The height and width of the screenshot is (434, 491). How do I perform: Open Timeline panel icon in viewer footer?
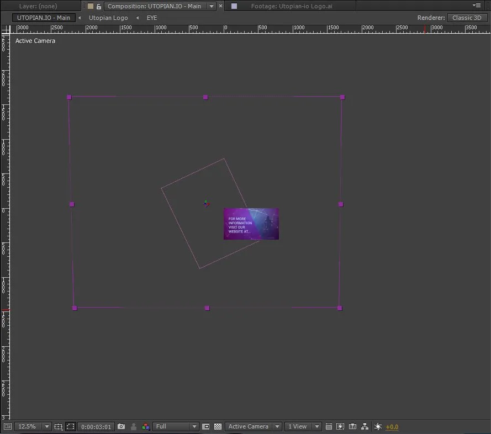352,426
